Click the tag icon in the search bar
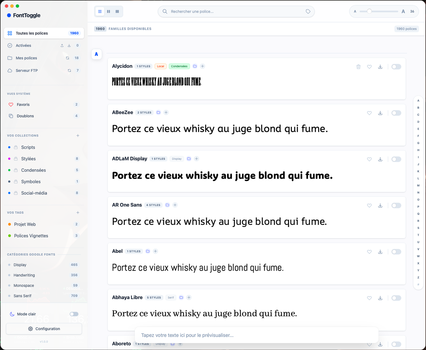Viewport: 426px width, 350px height. tap(308, 11)
